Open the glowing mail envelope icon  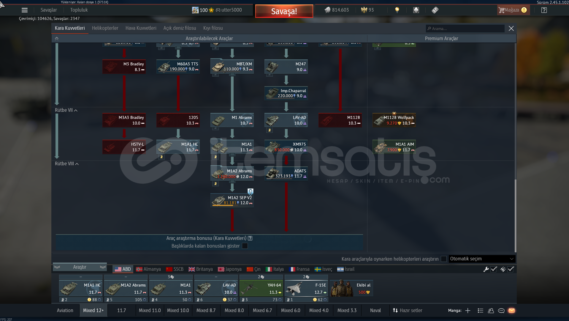pos(512,311)
